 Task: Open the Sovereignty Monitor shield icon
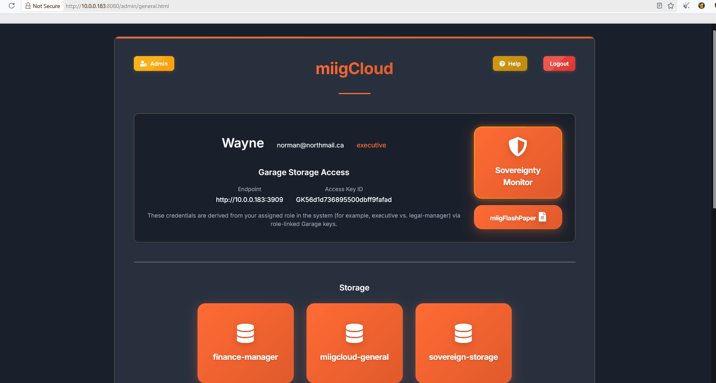[518, 146]
